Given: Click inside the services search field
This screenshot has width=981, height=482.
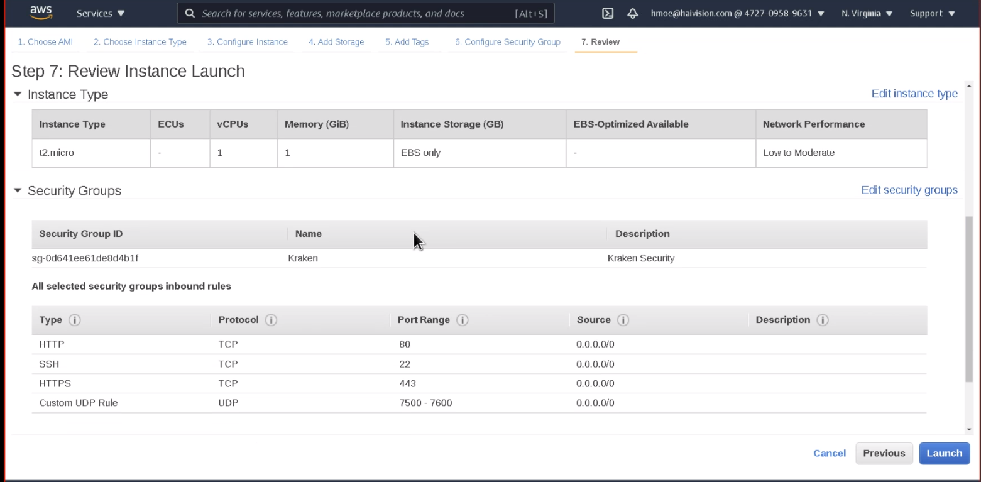Looking at the screenshot, I should click(346, 13).
